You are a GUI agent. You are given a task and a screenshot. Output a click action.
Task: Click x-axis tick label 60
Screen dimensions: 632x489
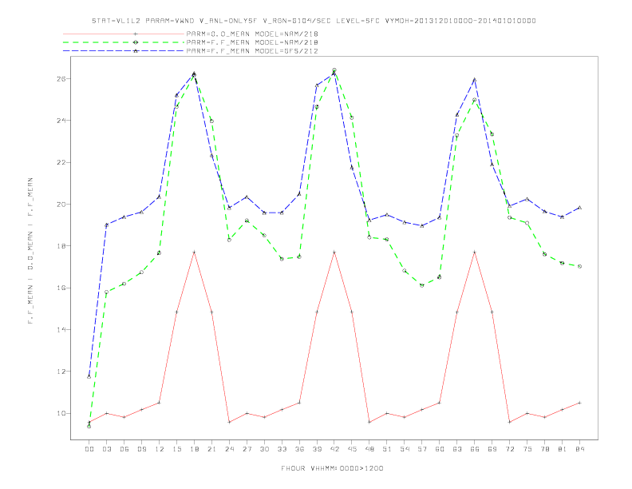pos(440,449)
